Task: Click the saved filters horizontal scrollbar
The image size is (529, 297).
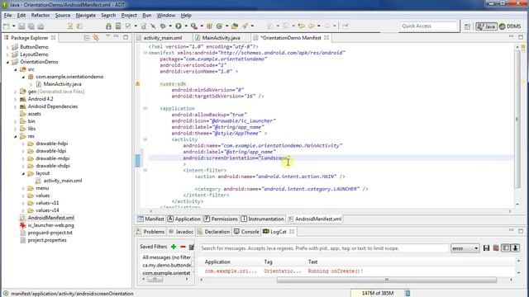Action: (x=155, y=279)
